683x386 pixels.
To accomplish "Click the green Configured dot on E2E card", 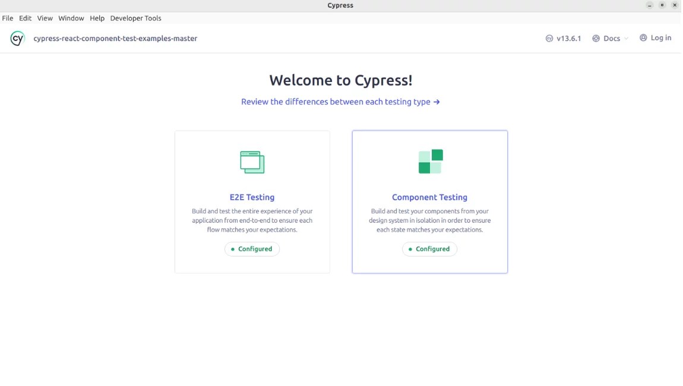I will click(233, 249).
